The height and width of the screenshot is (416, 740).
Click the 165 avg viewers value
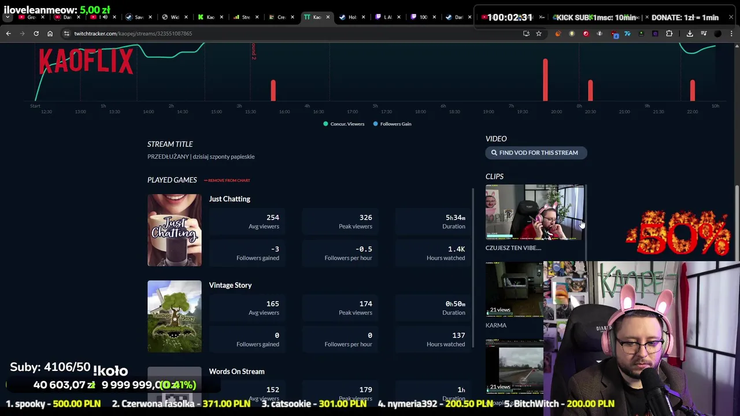point(272,304)
